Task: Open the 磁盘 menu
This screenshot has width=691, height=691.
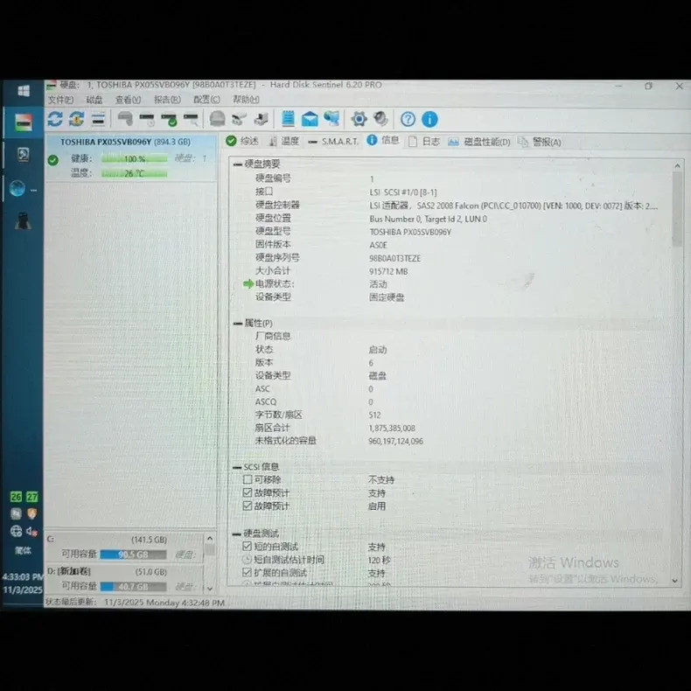Action: point(94,100)
